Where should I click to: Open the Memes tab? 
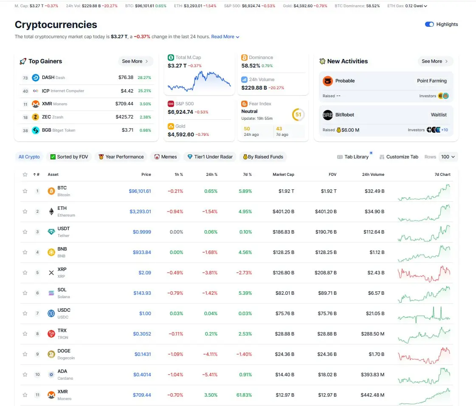click(x=166, y=157)
